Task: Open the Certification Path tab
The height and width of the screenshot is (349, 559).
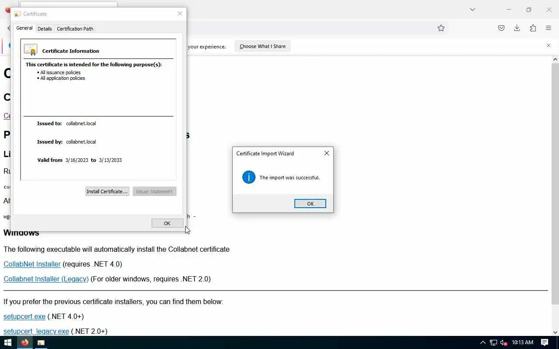Action: [75, 29]
